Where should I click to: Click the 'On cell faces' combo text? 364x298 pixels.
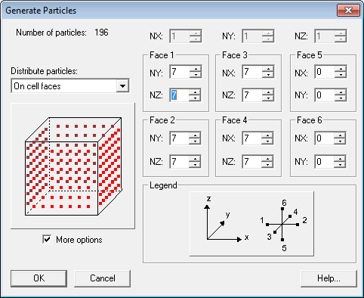coord(37,86)
